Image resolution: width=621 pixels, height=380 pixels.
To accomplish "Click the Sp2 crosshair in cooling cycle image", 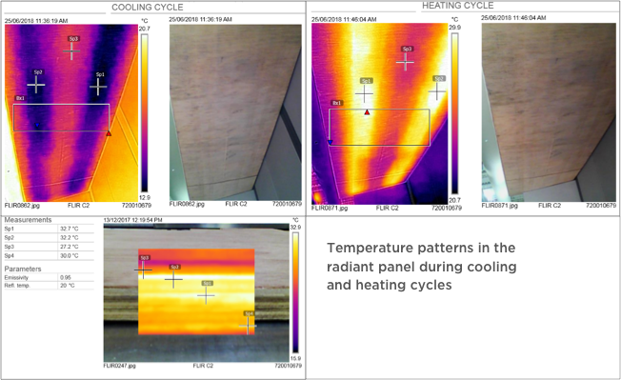I will point(36,85).
